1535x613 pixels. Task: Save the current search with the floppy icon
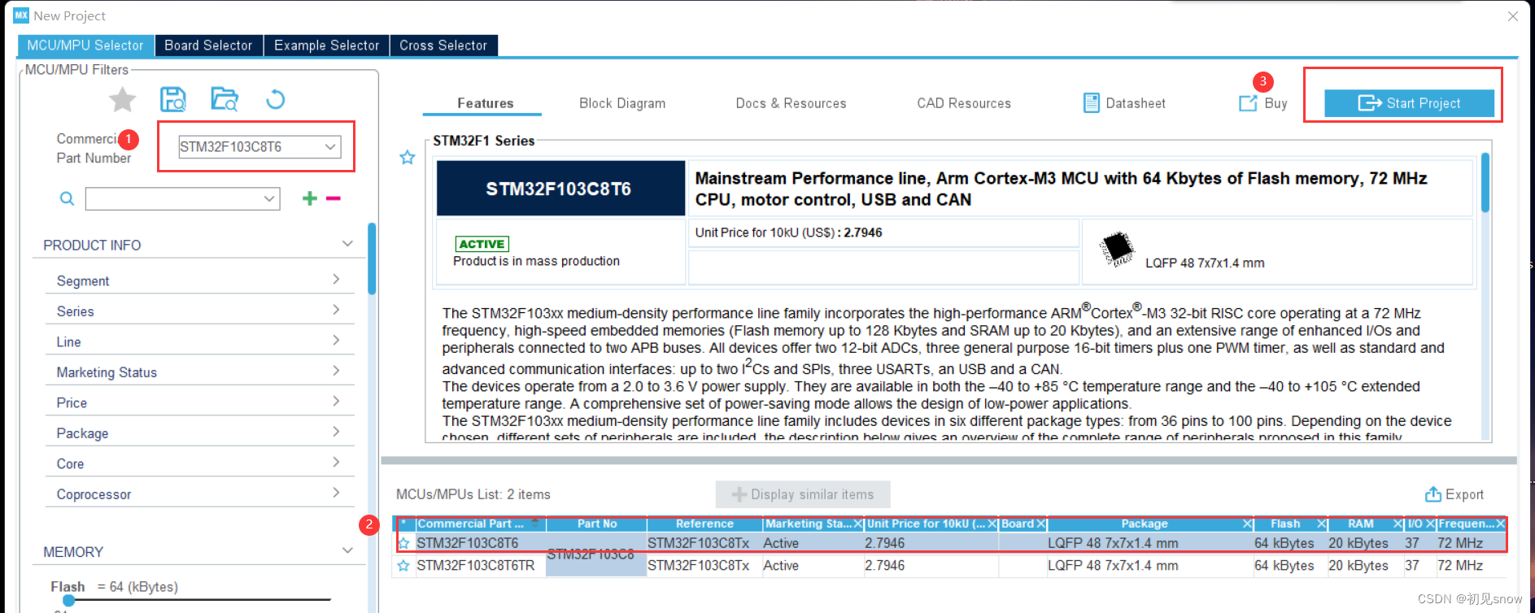point(172,99)
